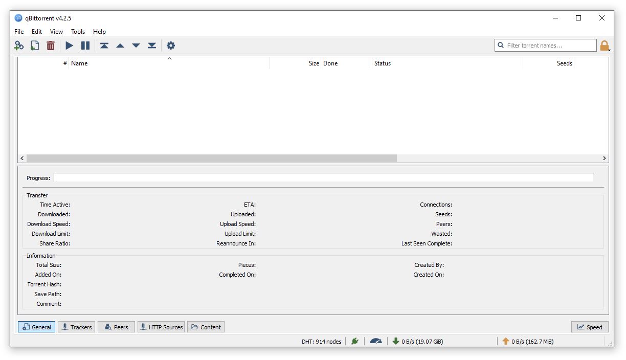This screenshot has height=360, width=626.
Task: Move torrent up in queue
Action: pyautogui.click(x=120, y=46)
